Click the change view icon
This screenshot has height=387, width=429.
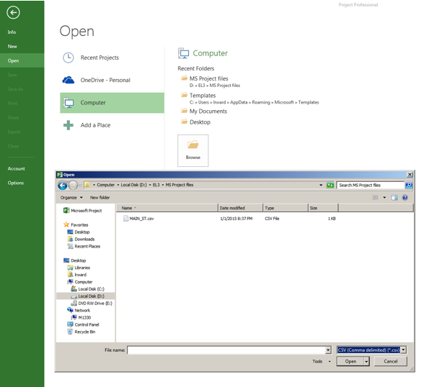click(x=376, y=198)
